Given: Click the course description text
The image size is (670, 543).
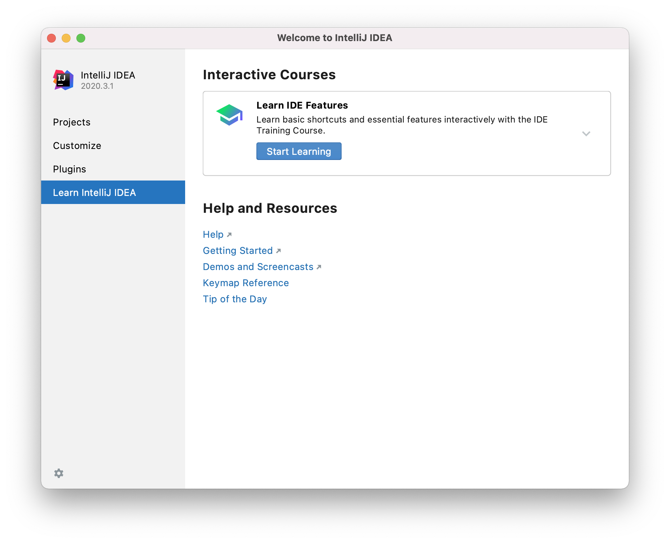Looking at the screenshot, I should tap(402, 125).
